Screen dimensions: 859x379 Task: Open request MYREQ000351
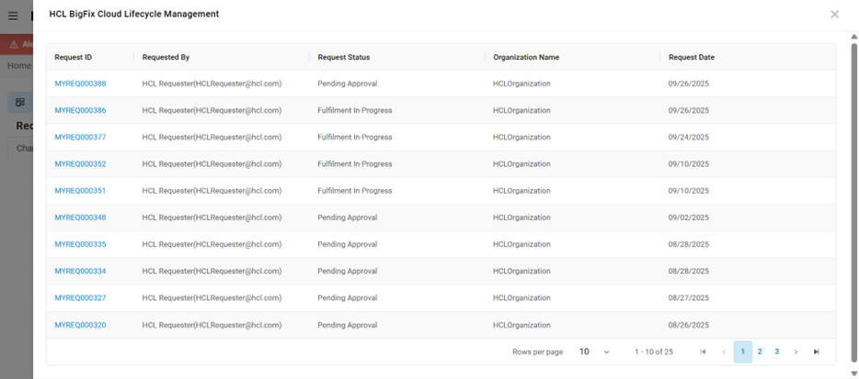[x=80, y=191]
